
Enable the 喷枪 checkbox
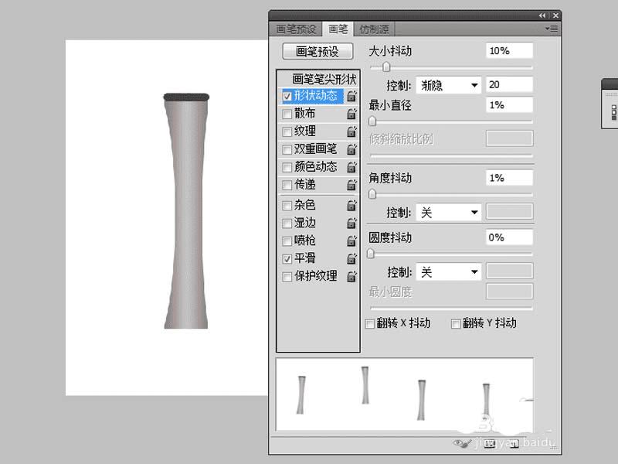tap(287, 241)
